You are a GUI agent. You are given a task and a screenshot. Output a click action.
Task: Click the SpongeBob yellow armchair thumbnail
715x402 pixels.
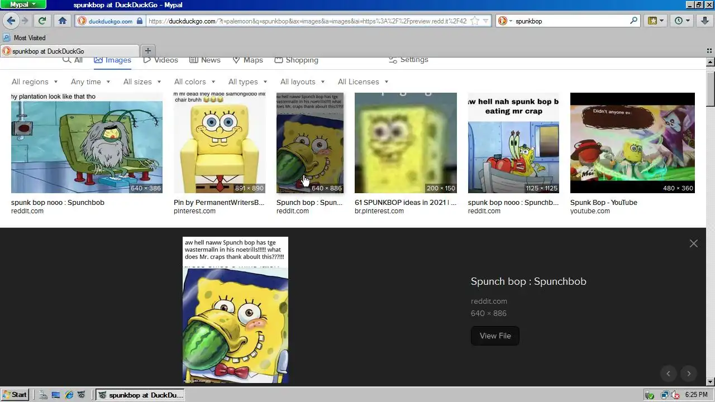tap(220, 143)
